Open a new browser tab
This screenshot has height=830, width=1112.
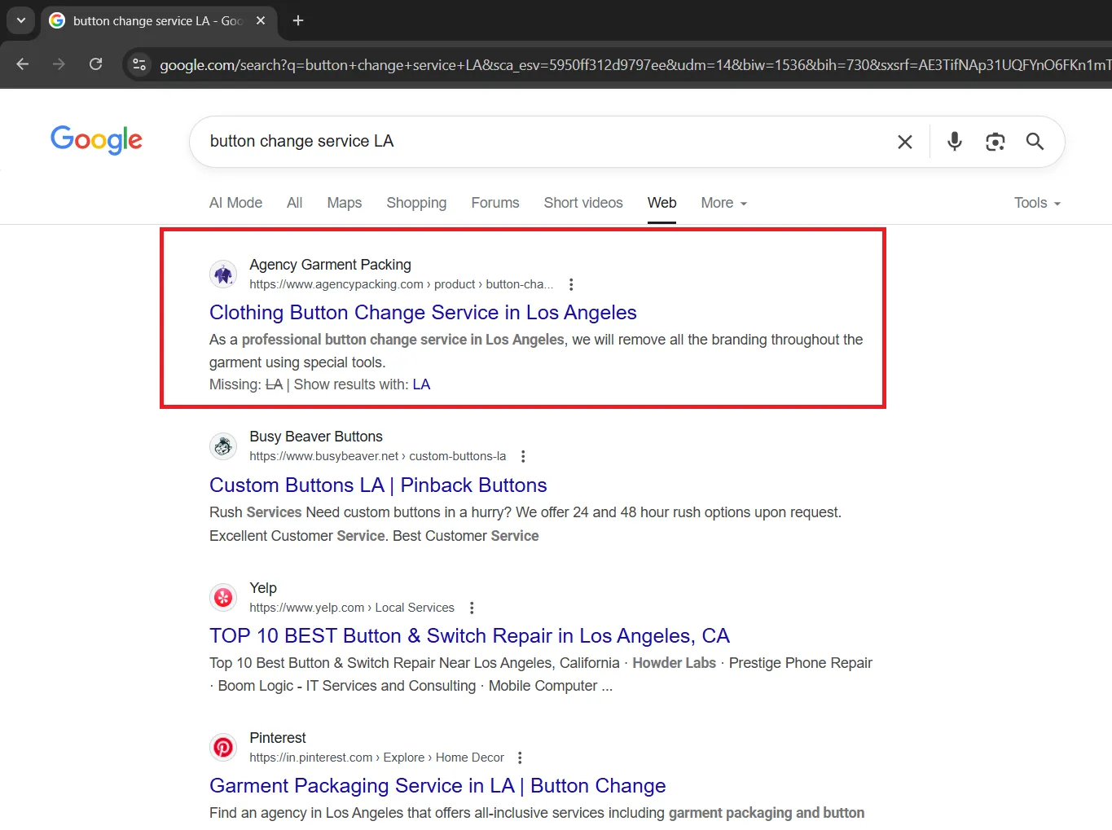298,20
